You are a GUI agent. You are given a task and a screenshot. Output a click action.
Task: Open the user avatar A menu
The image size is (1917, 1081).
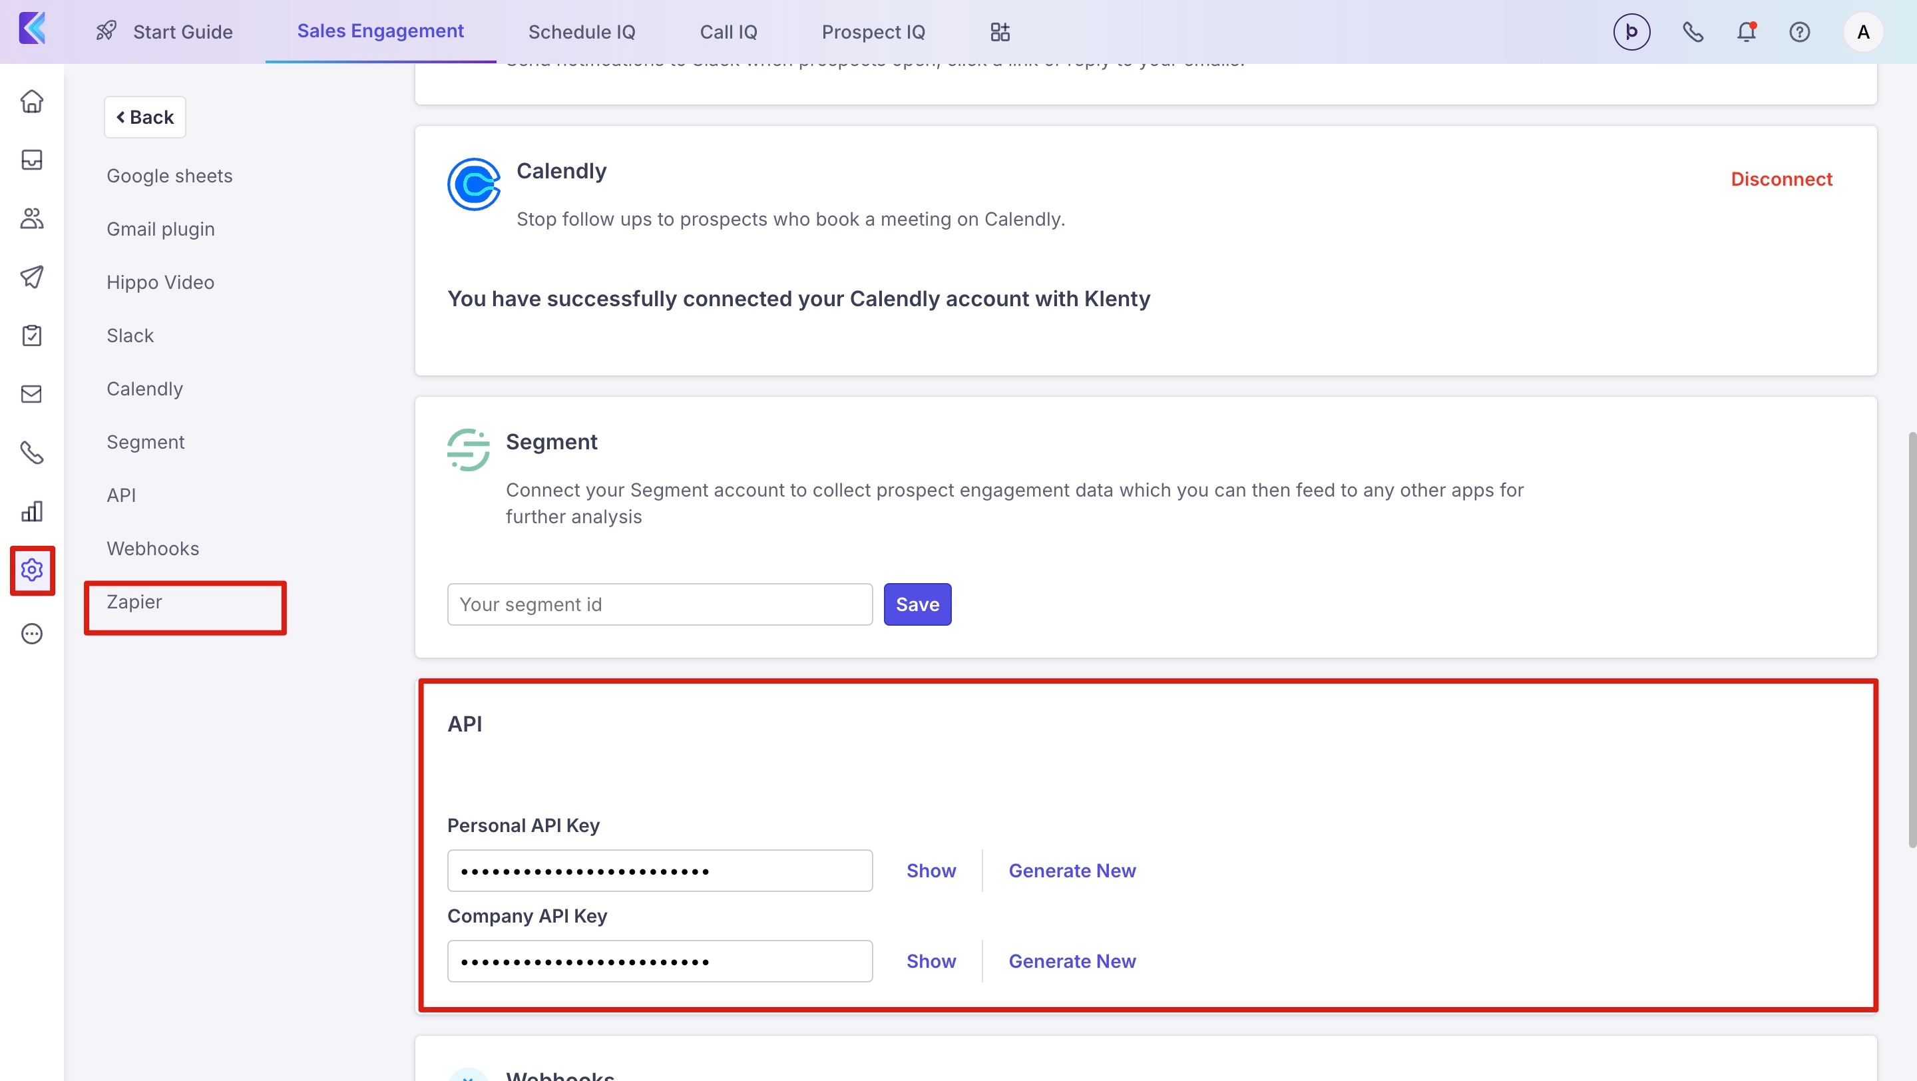(x=1862, y=32)
